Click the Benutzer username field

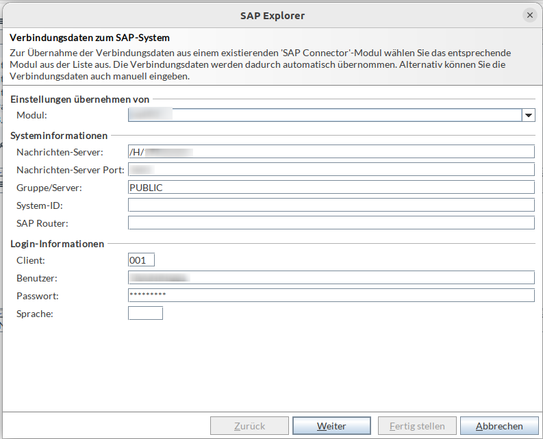pyautogui.click(x=331, y=278)
